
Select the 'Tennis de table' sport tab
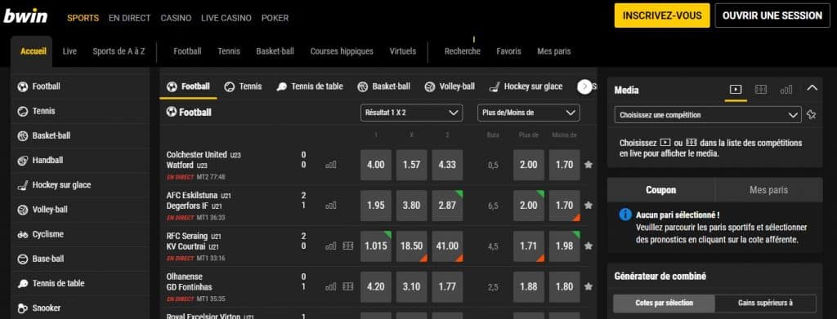coord(310,86)
